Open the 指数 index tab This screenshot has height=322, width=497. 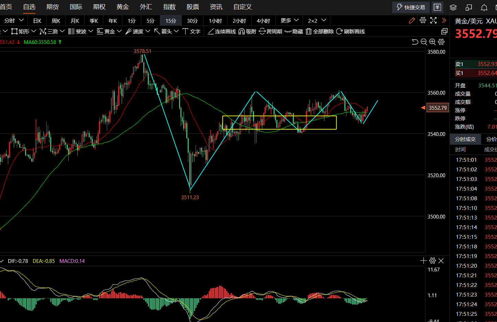click(x=169, y=7)
